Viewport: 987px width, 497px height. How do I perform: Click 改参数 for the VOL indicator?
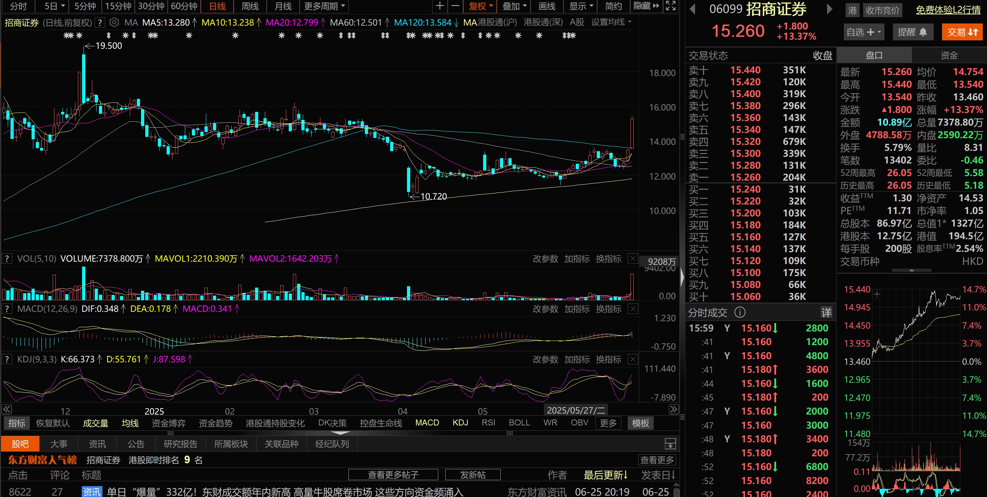545,259
